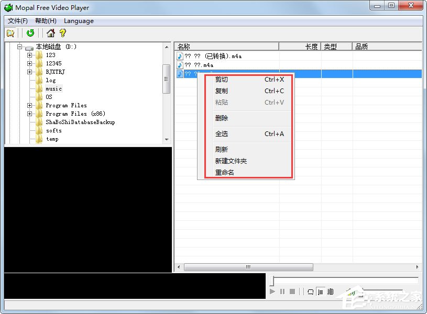427x314 pixels.
Task: Click the home icon in toolbar
Action: (51, 33)
